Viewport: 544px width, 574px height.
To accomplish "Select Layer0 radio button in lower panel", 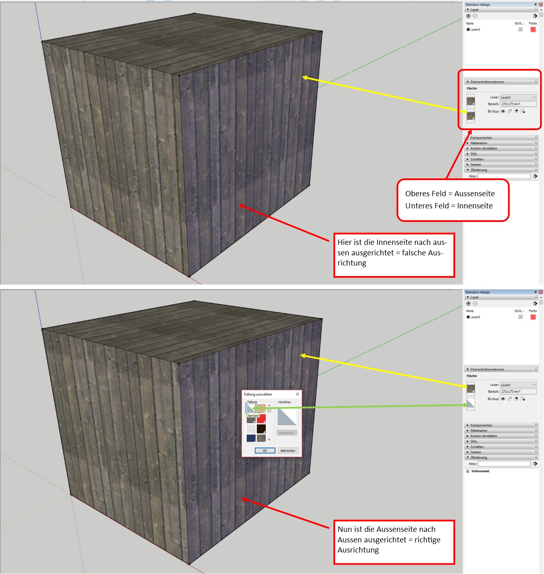I will point(468,317).
